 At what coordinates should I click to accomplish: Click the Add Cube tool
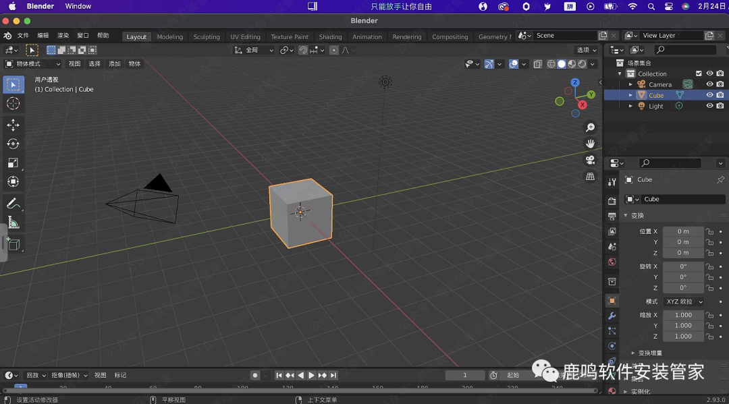[x=13, y=244]
